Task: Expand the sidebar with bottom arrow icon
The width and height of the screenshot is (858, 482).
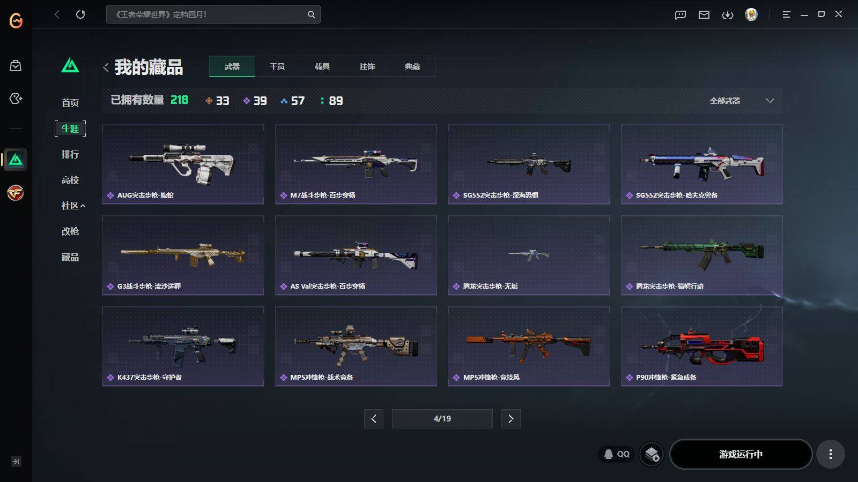Action: coord(16,462)
